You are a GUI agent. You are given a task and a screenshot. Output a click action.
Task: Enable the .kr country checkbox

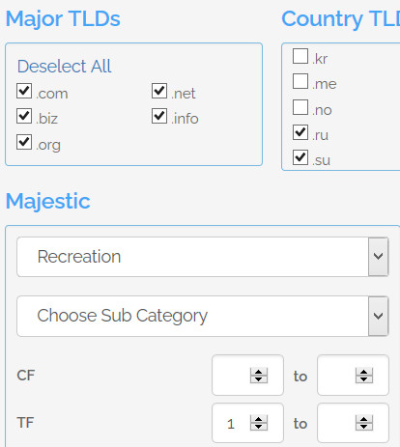300,56
